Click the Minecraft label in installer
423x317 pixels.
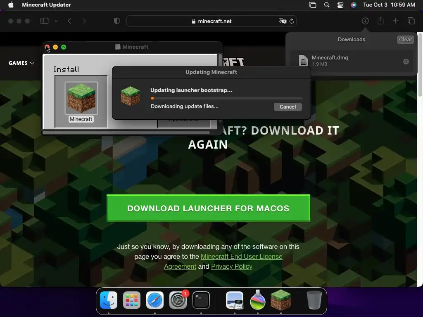click(81, 119)
